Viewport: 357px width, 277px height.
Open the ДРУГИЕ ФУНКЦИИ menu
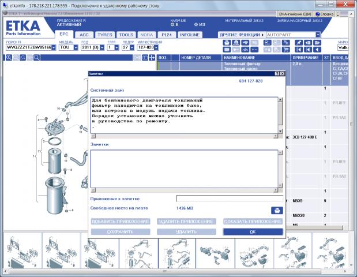pos(241,35)
